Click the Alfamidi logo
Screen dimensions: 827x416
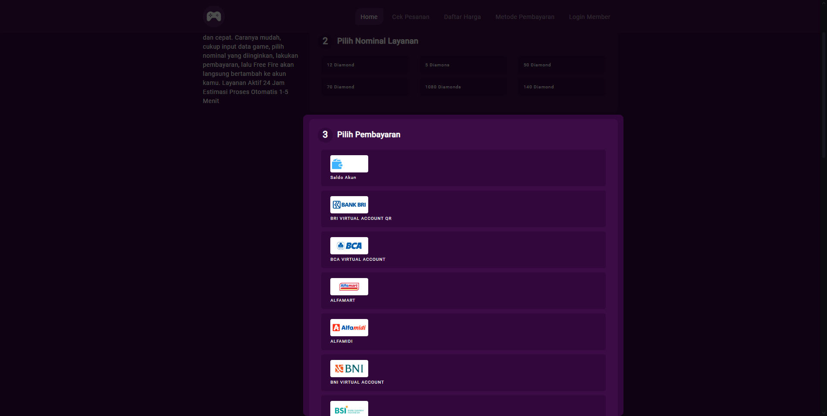[349, 328]
